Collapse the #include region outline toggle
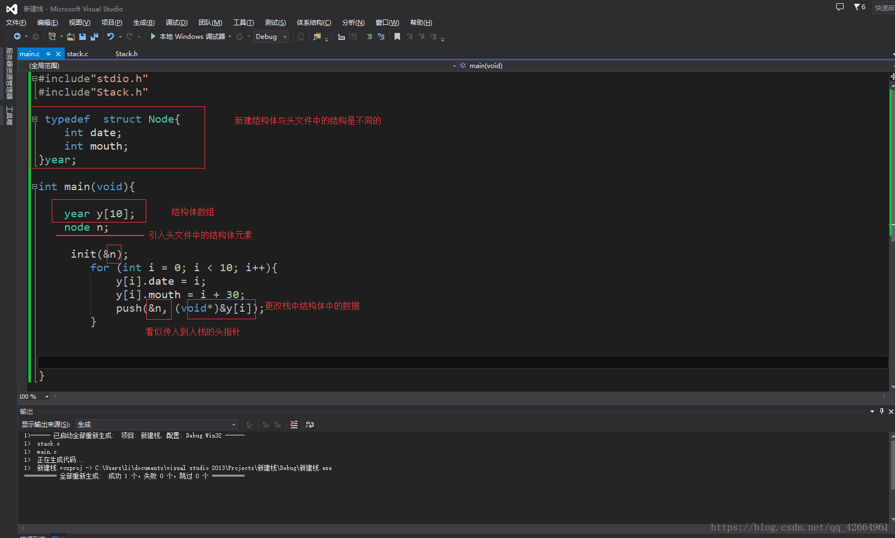Viewport: 895px width, 538px height. (x=35, y=79)
